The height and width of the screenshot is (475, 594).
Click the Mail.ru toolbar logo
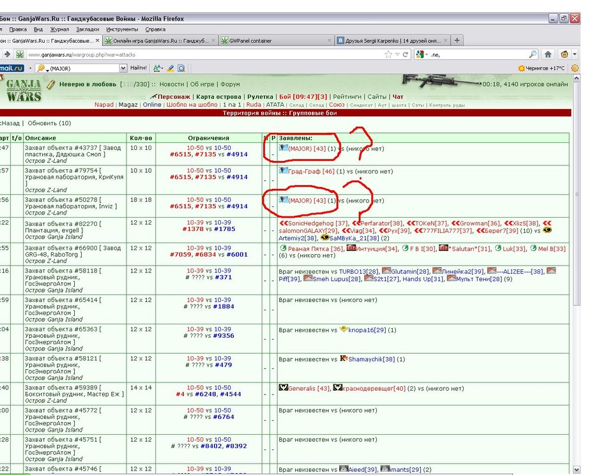pyautogui.click(x=11, y=68)
